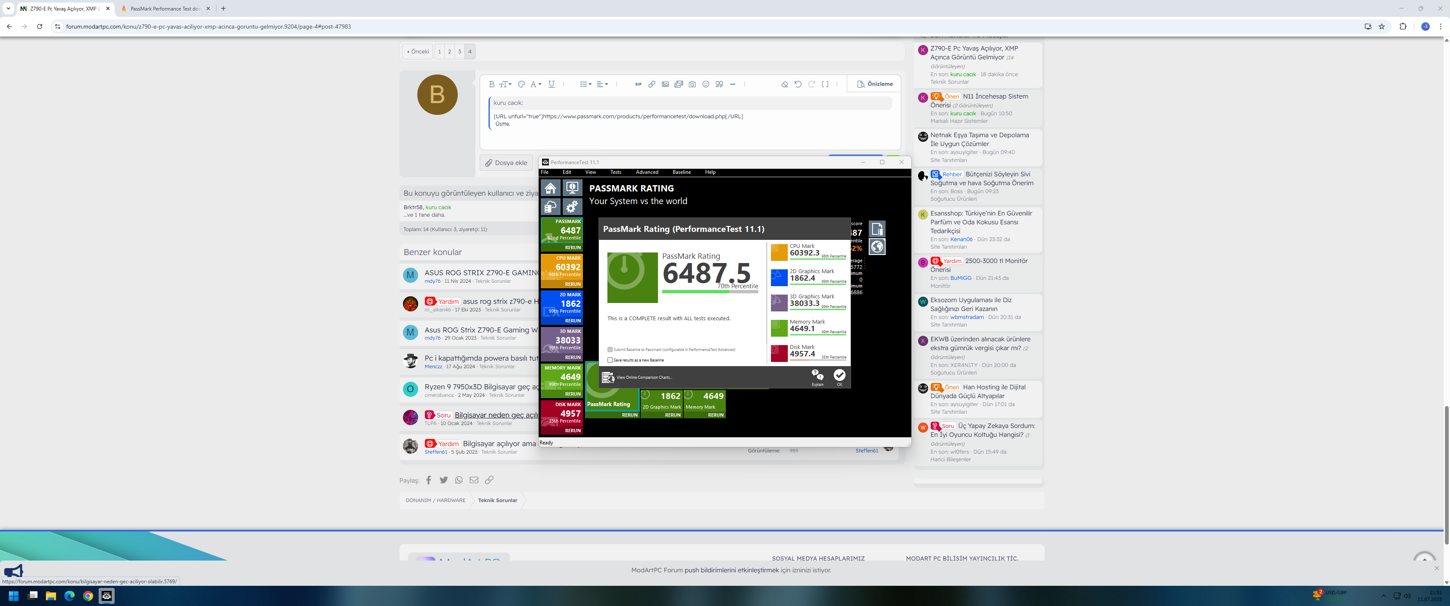Switch to PassMark Performance Test browser tab
The height and width of the screenshot is (606, 1450).
[165, 8]
